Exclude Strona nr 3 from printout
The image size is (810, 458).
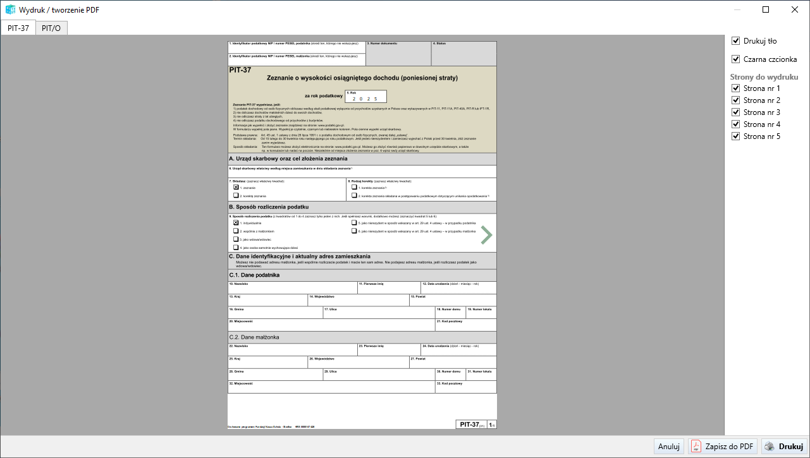coord(735,112)
